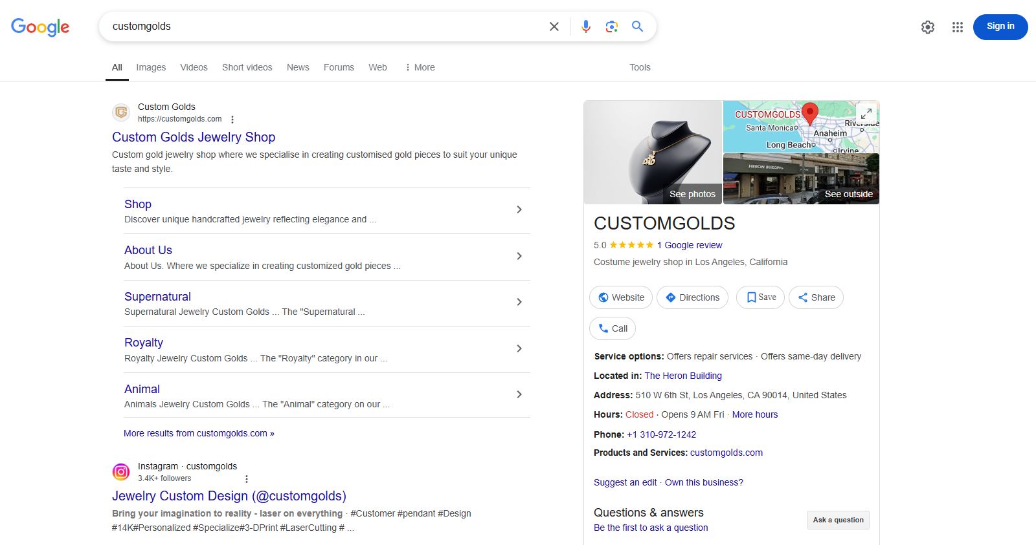Click the CUSTOMGOLDS panel title
1036x545 pixels.
click(x=664, y=224)
